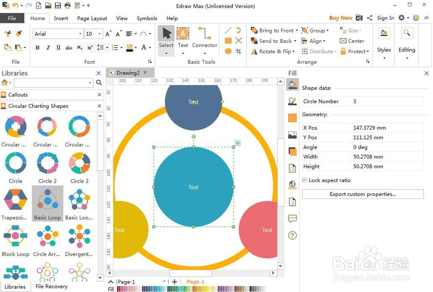433x292 pixels.
Task: Pick the line drawing tool
Action: click(228, 30)
